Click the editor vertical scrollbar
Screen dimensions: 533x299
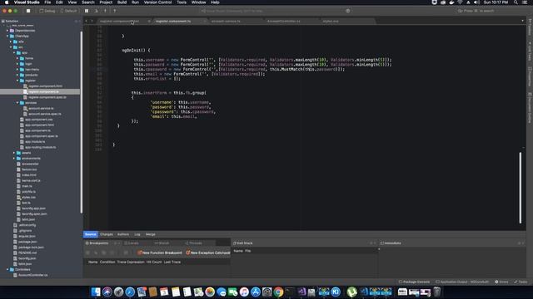(520, 188)
